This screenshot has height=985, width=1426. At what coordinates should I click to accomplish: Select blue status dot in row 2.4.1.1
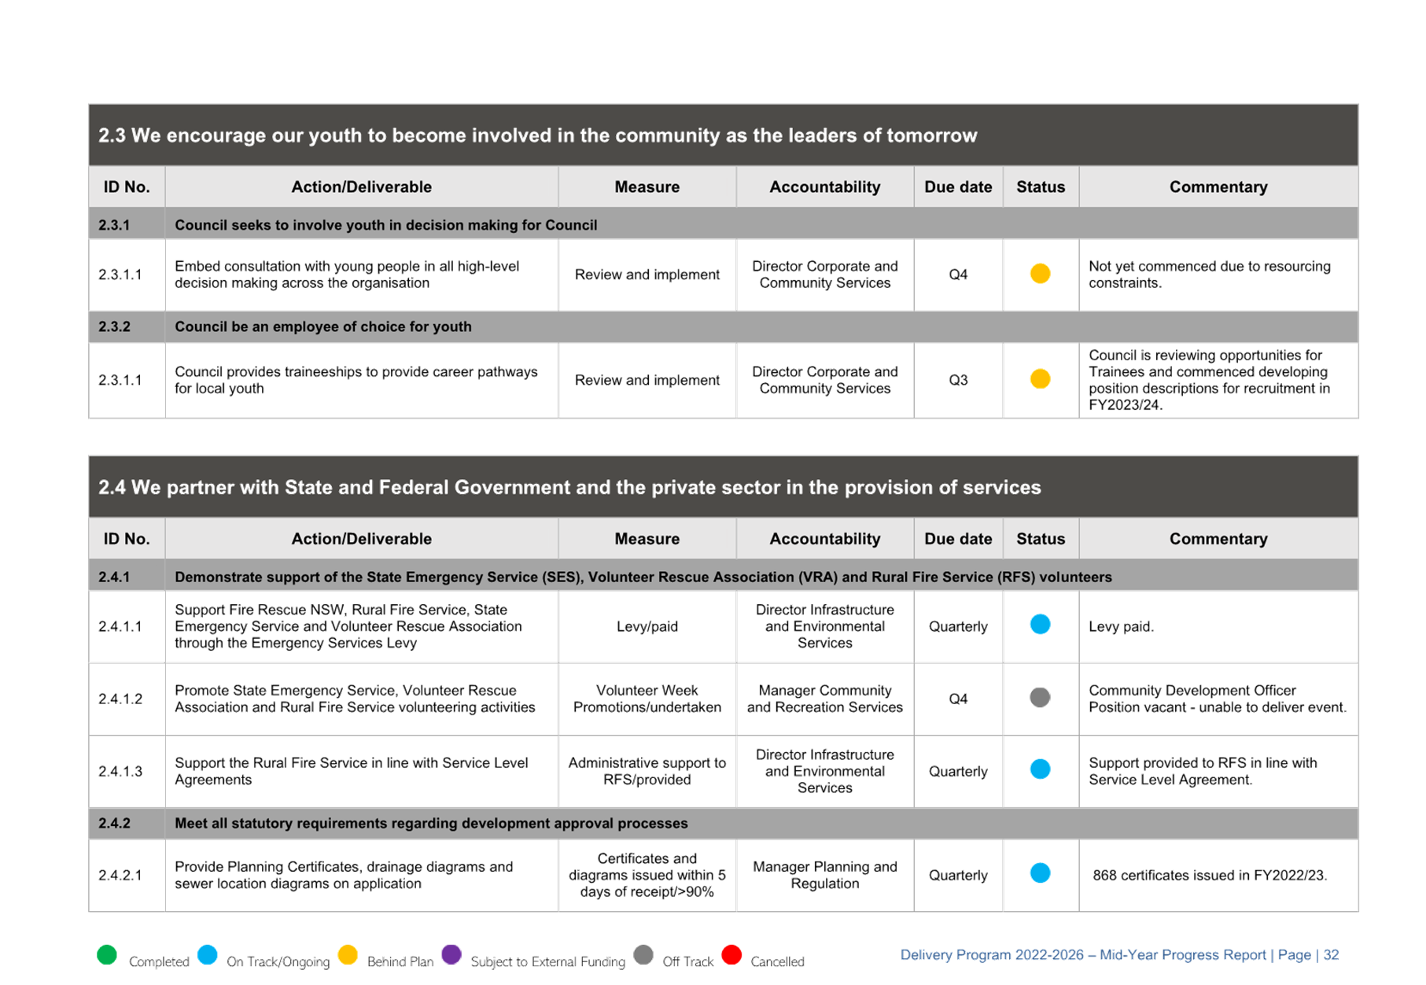[1040, 625]
